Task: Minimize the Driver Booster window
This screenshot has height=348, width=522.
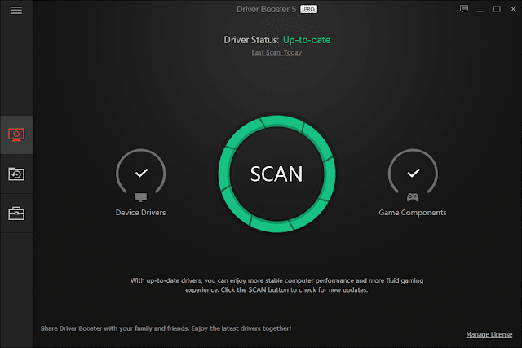Action: point(480,9)
